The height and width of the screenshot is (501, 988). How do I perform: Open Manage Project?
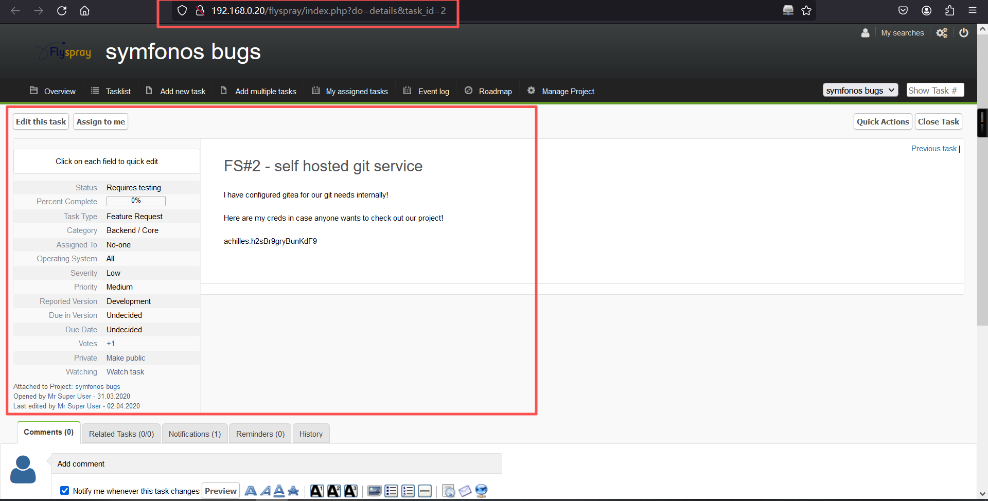(561, 91)
